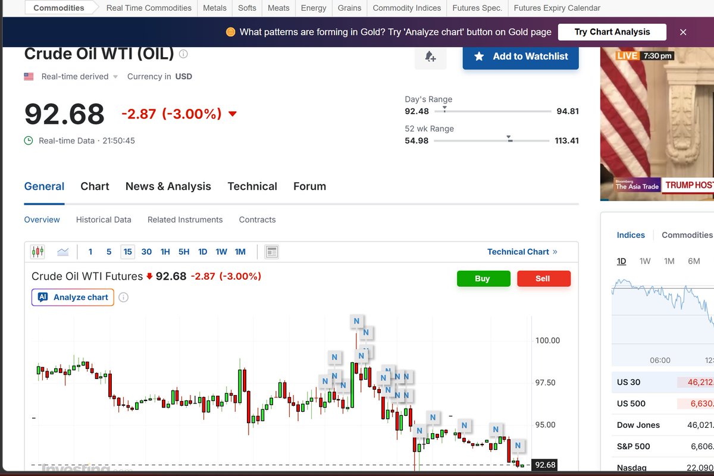This screenshot has height=476, width=714.
Task: Select the 15 minute chart interval
Action: [x=127, y=252]
